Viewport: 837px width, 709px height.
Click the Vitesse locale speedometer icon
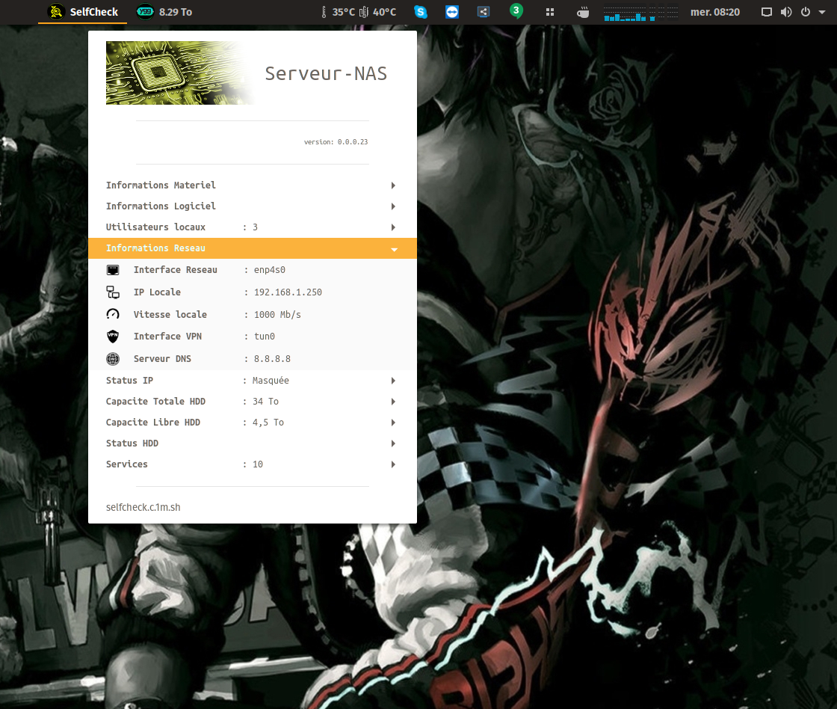tap(113, 314)
